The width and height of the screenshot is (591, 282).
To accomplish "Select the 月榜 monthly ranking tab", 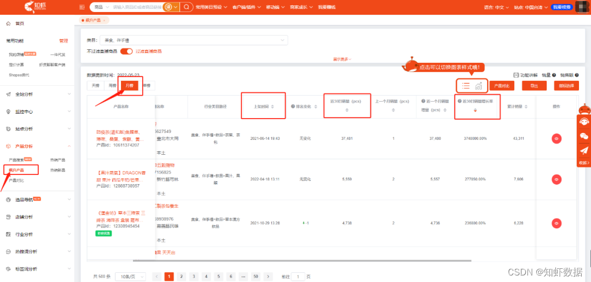I will pyautogui.click(x=129, y=86).
